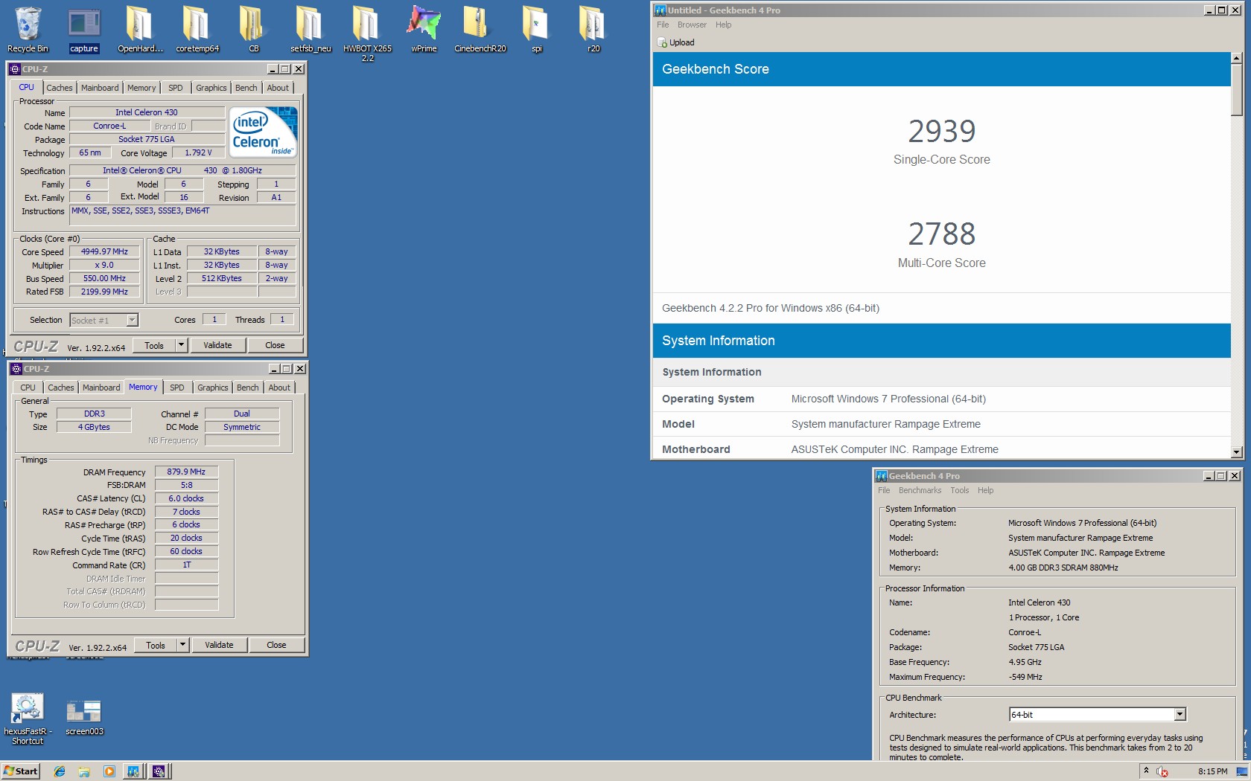1251x781 pixels.
Task: Open the Recycle Bin desktop icon
Action: [28, 30]
